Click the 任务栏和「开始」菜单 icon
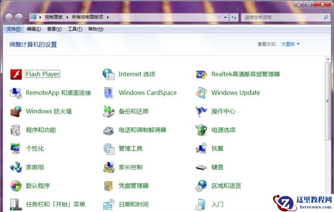 16,204
